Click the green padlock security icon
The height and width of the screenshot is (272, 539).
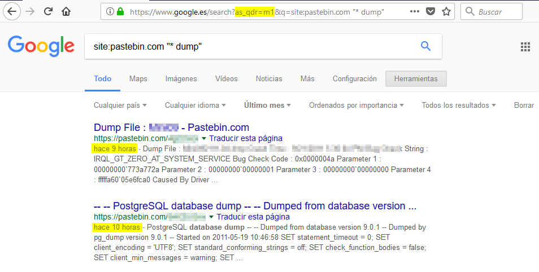120,11
